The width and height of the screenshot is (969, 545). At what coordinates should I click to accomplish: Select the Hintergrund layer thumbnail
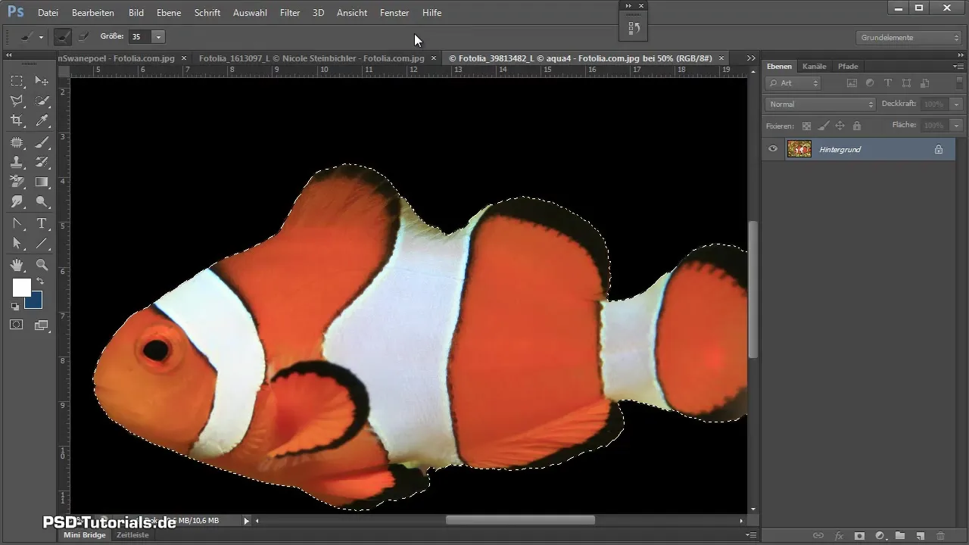coord(799,149)
